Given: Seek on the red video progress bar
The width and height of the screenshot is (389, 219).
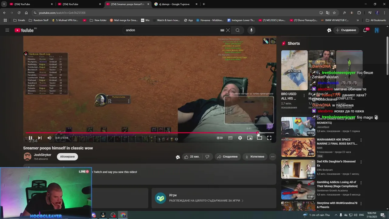Looking at the screenshot, I should pos(150,133).
